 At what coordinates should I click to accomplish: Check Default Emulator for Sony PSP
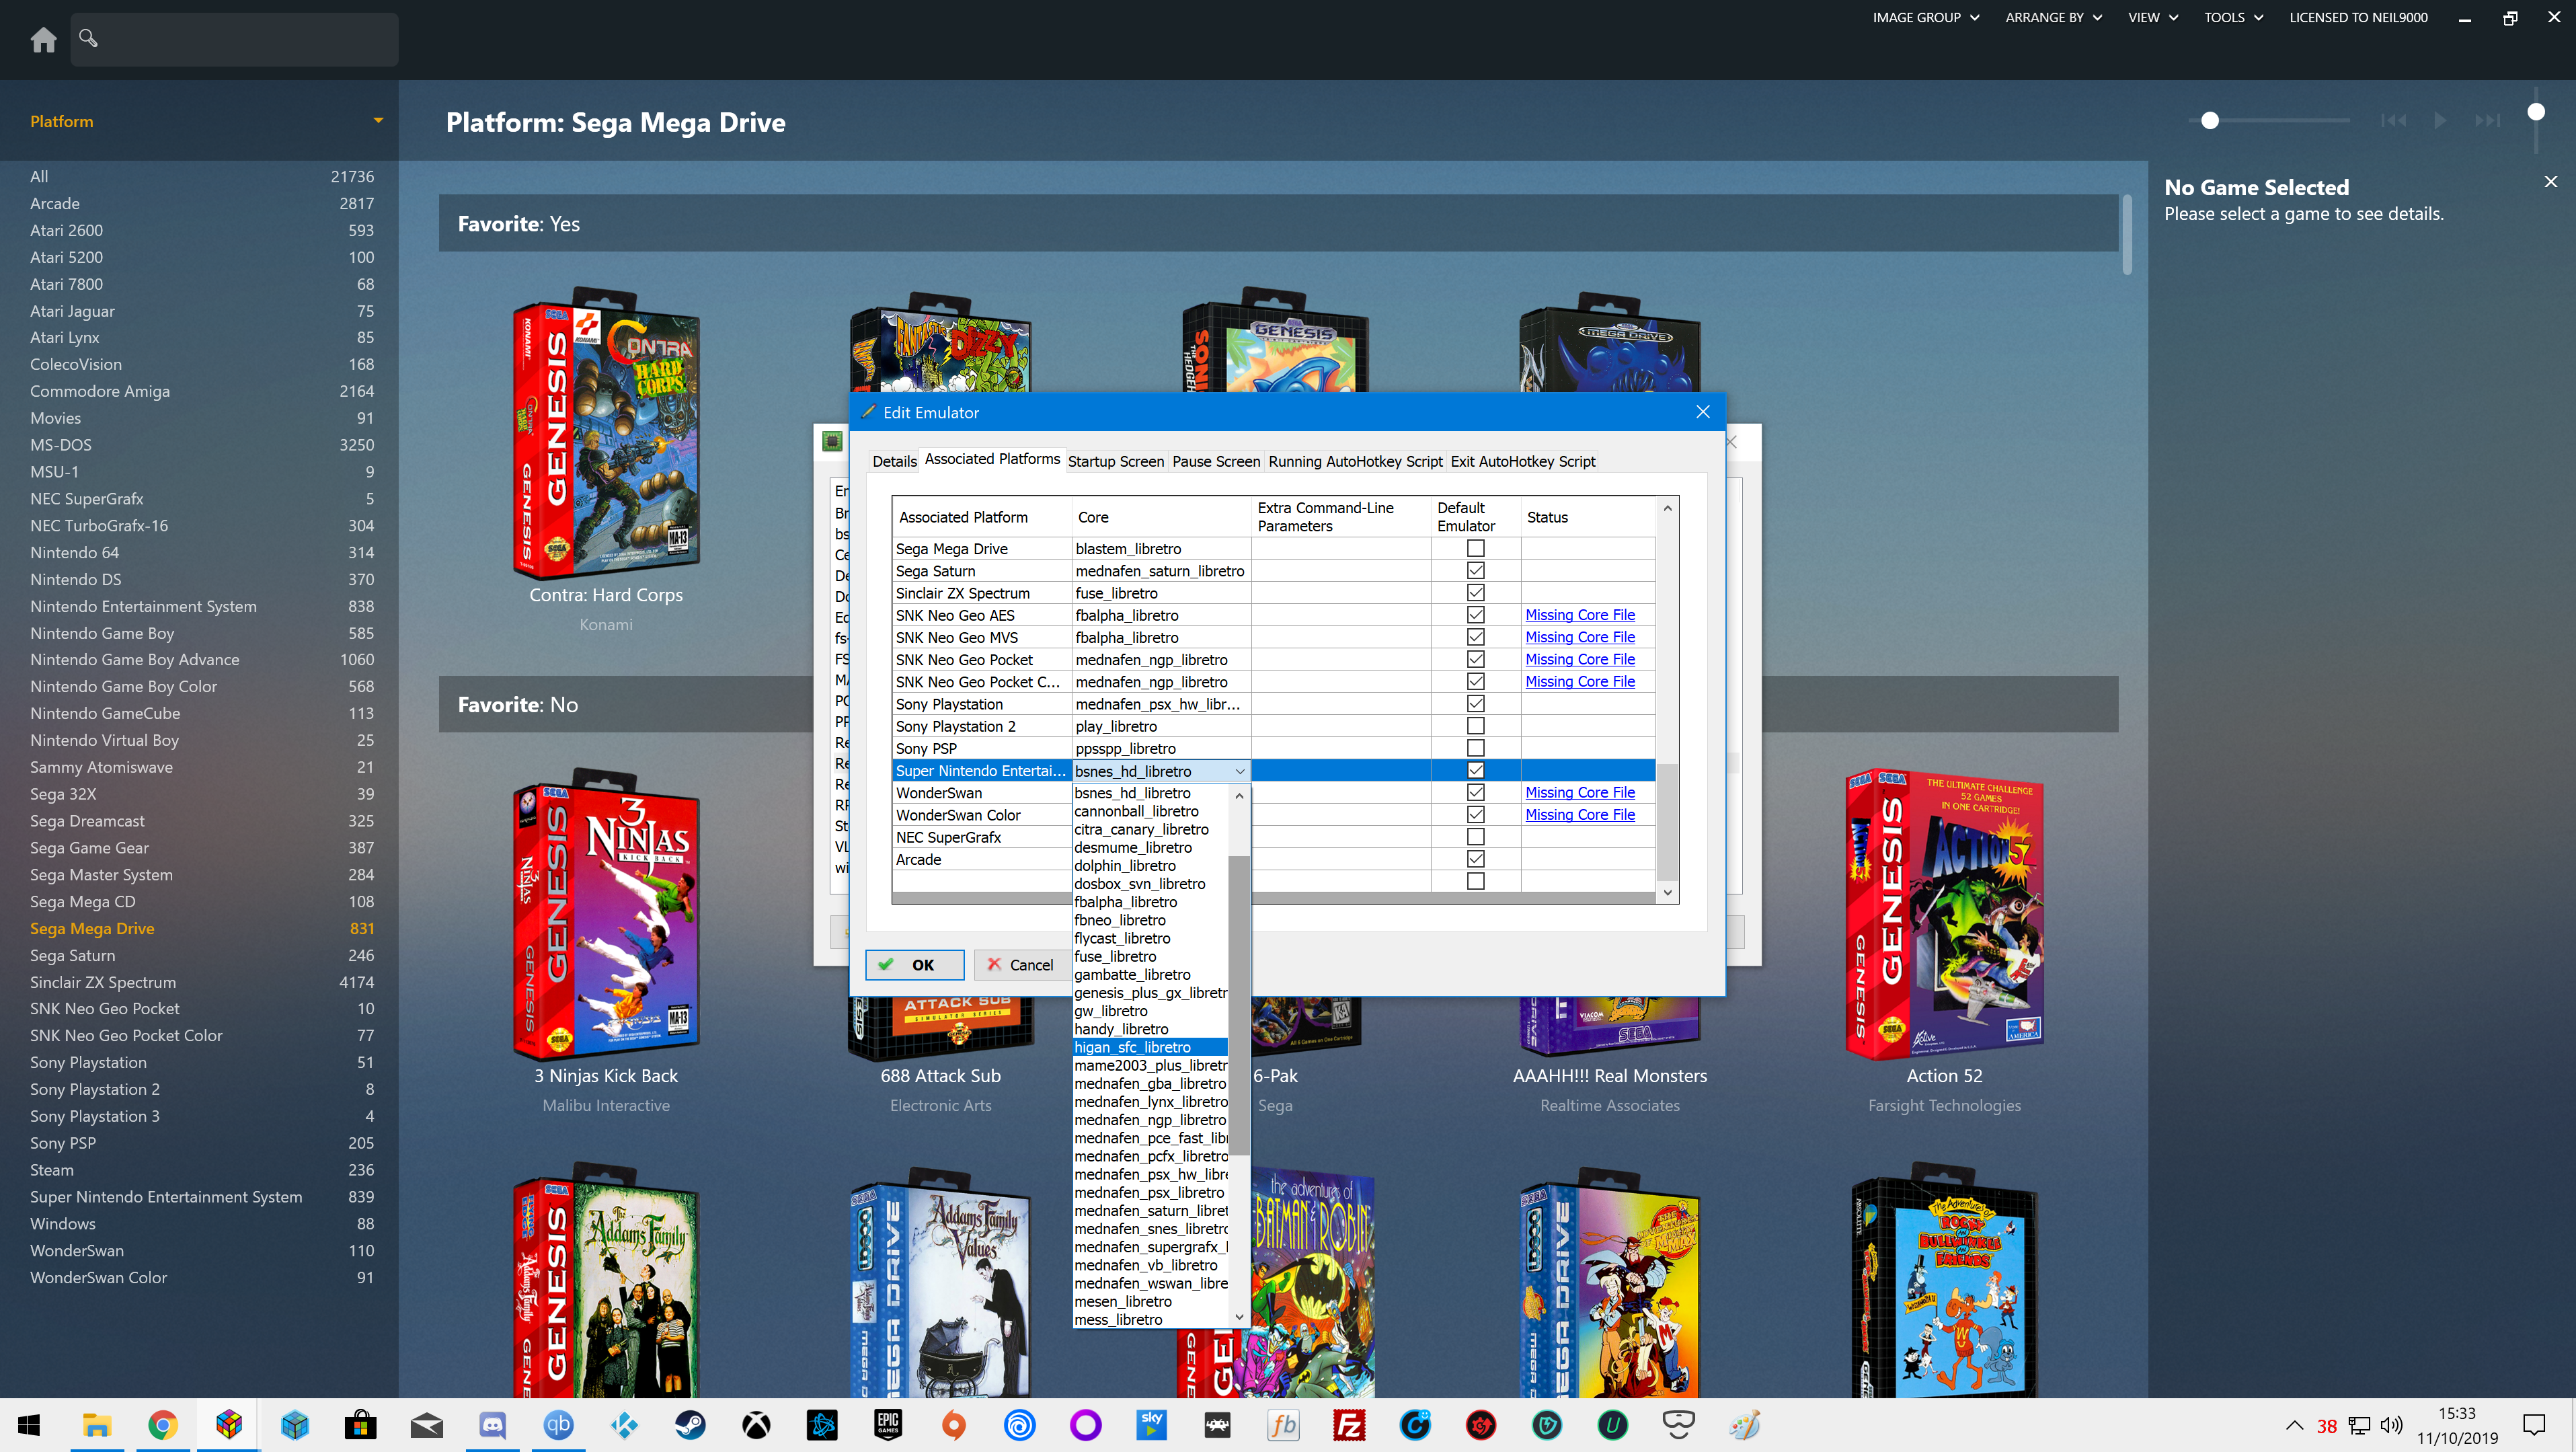(1475, 747)
